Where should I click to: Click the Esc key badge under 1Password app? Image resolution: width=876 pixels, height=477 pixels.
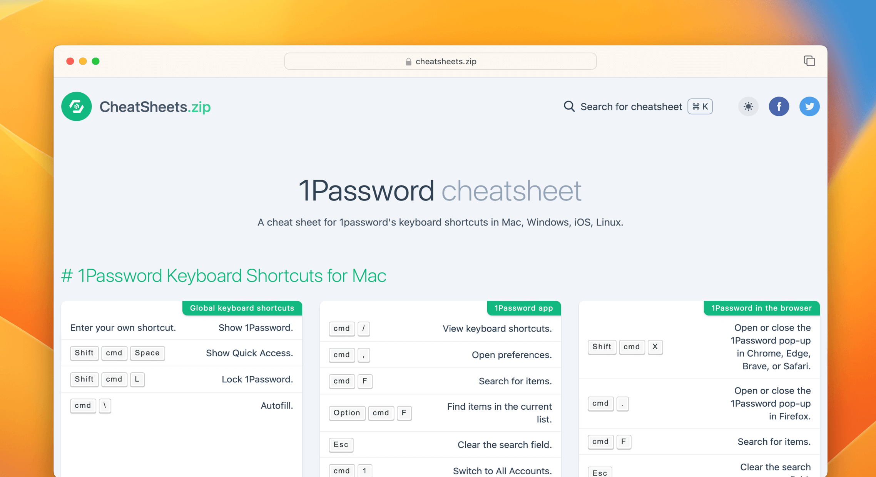tap(341, 444)
